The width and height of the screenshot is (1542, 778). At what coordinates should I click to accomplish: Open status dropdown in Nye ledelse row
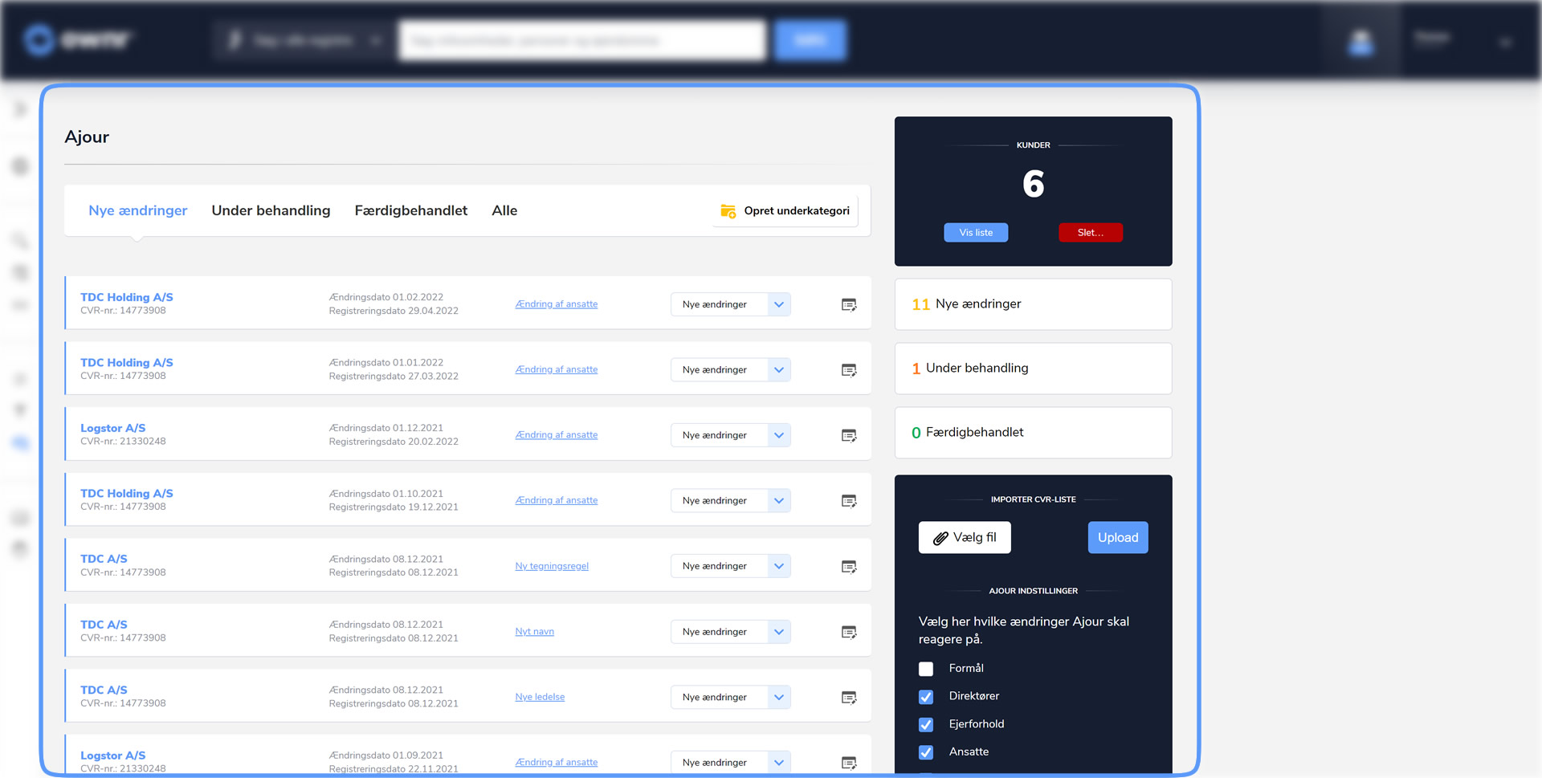(730, 697)
